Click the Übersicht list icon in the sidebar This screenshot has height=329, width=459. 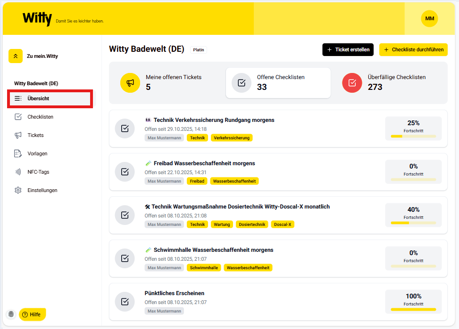18,98
